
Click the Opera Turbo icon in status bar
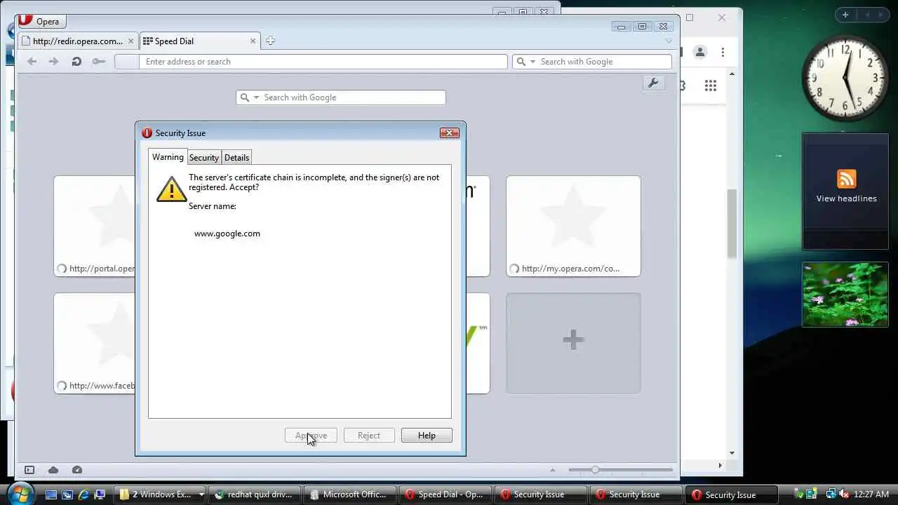(77, 470)
